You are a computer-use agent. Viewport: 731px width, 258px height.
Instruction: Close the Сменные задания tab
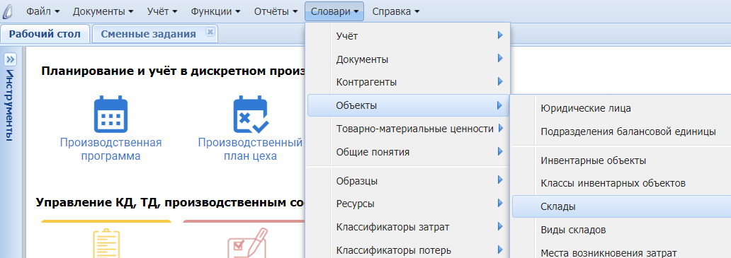210,32
